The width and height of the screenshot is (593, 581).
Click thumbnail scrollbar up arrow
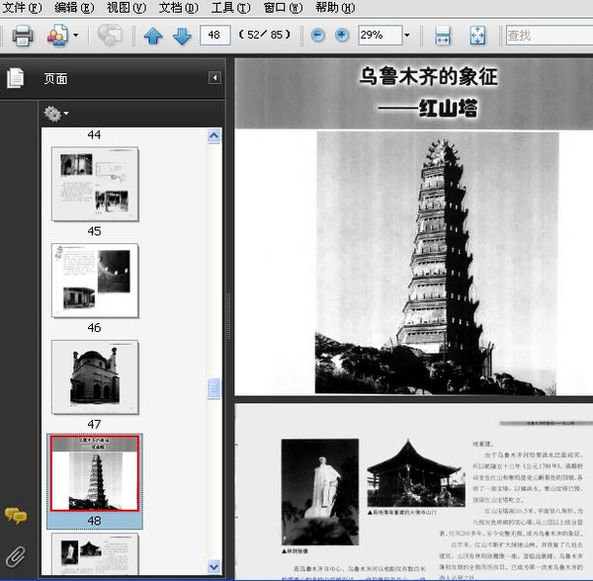click(x=213, y=135)
